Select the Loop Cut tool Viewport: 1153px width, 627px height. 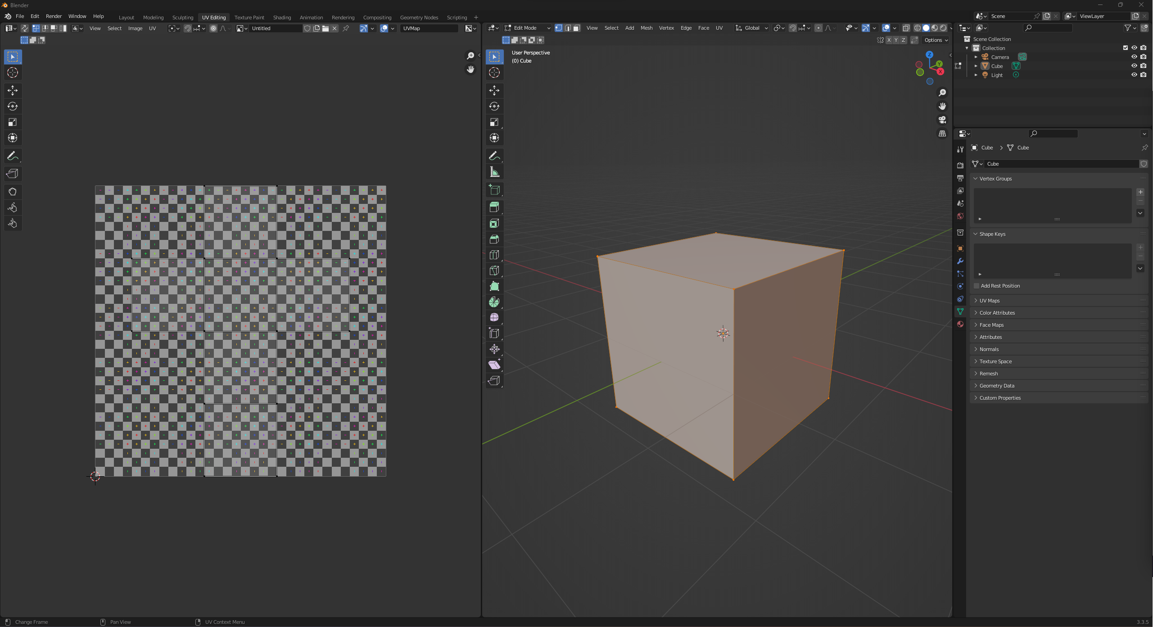tap(494, 255)
